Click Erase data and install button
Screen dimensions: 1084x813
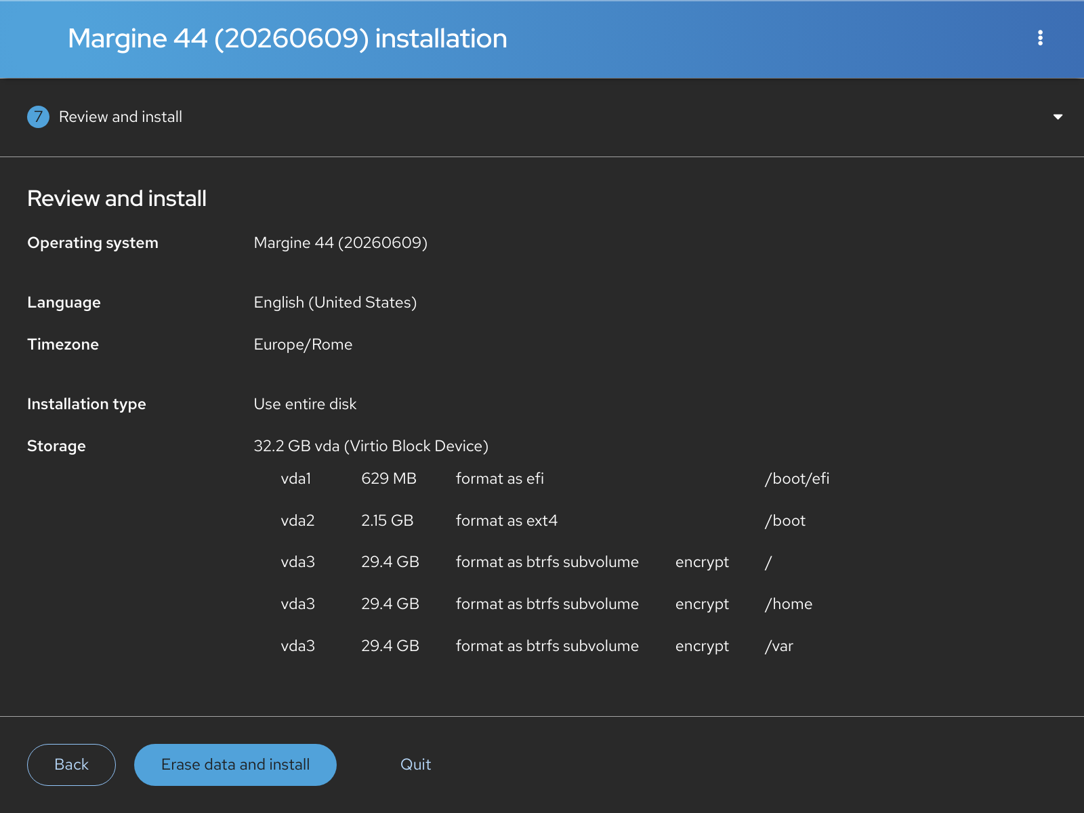click(235, 765)
